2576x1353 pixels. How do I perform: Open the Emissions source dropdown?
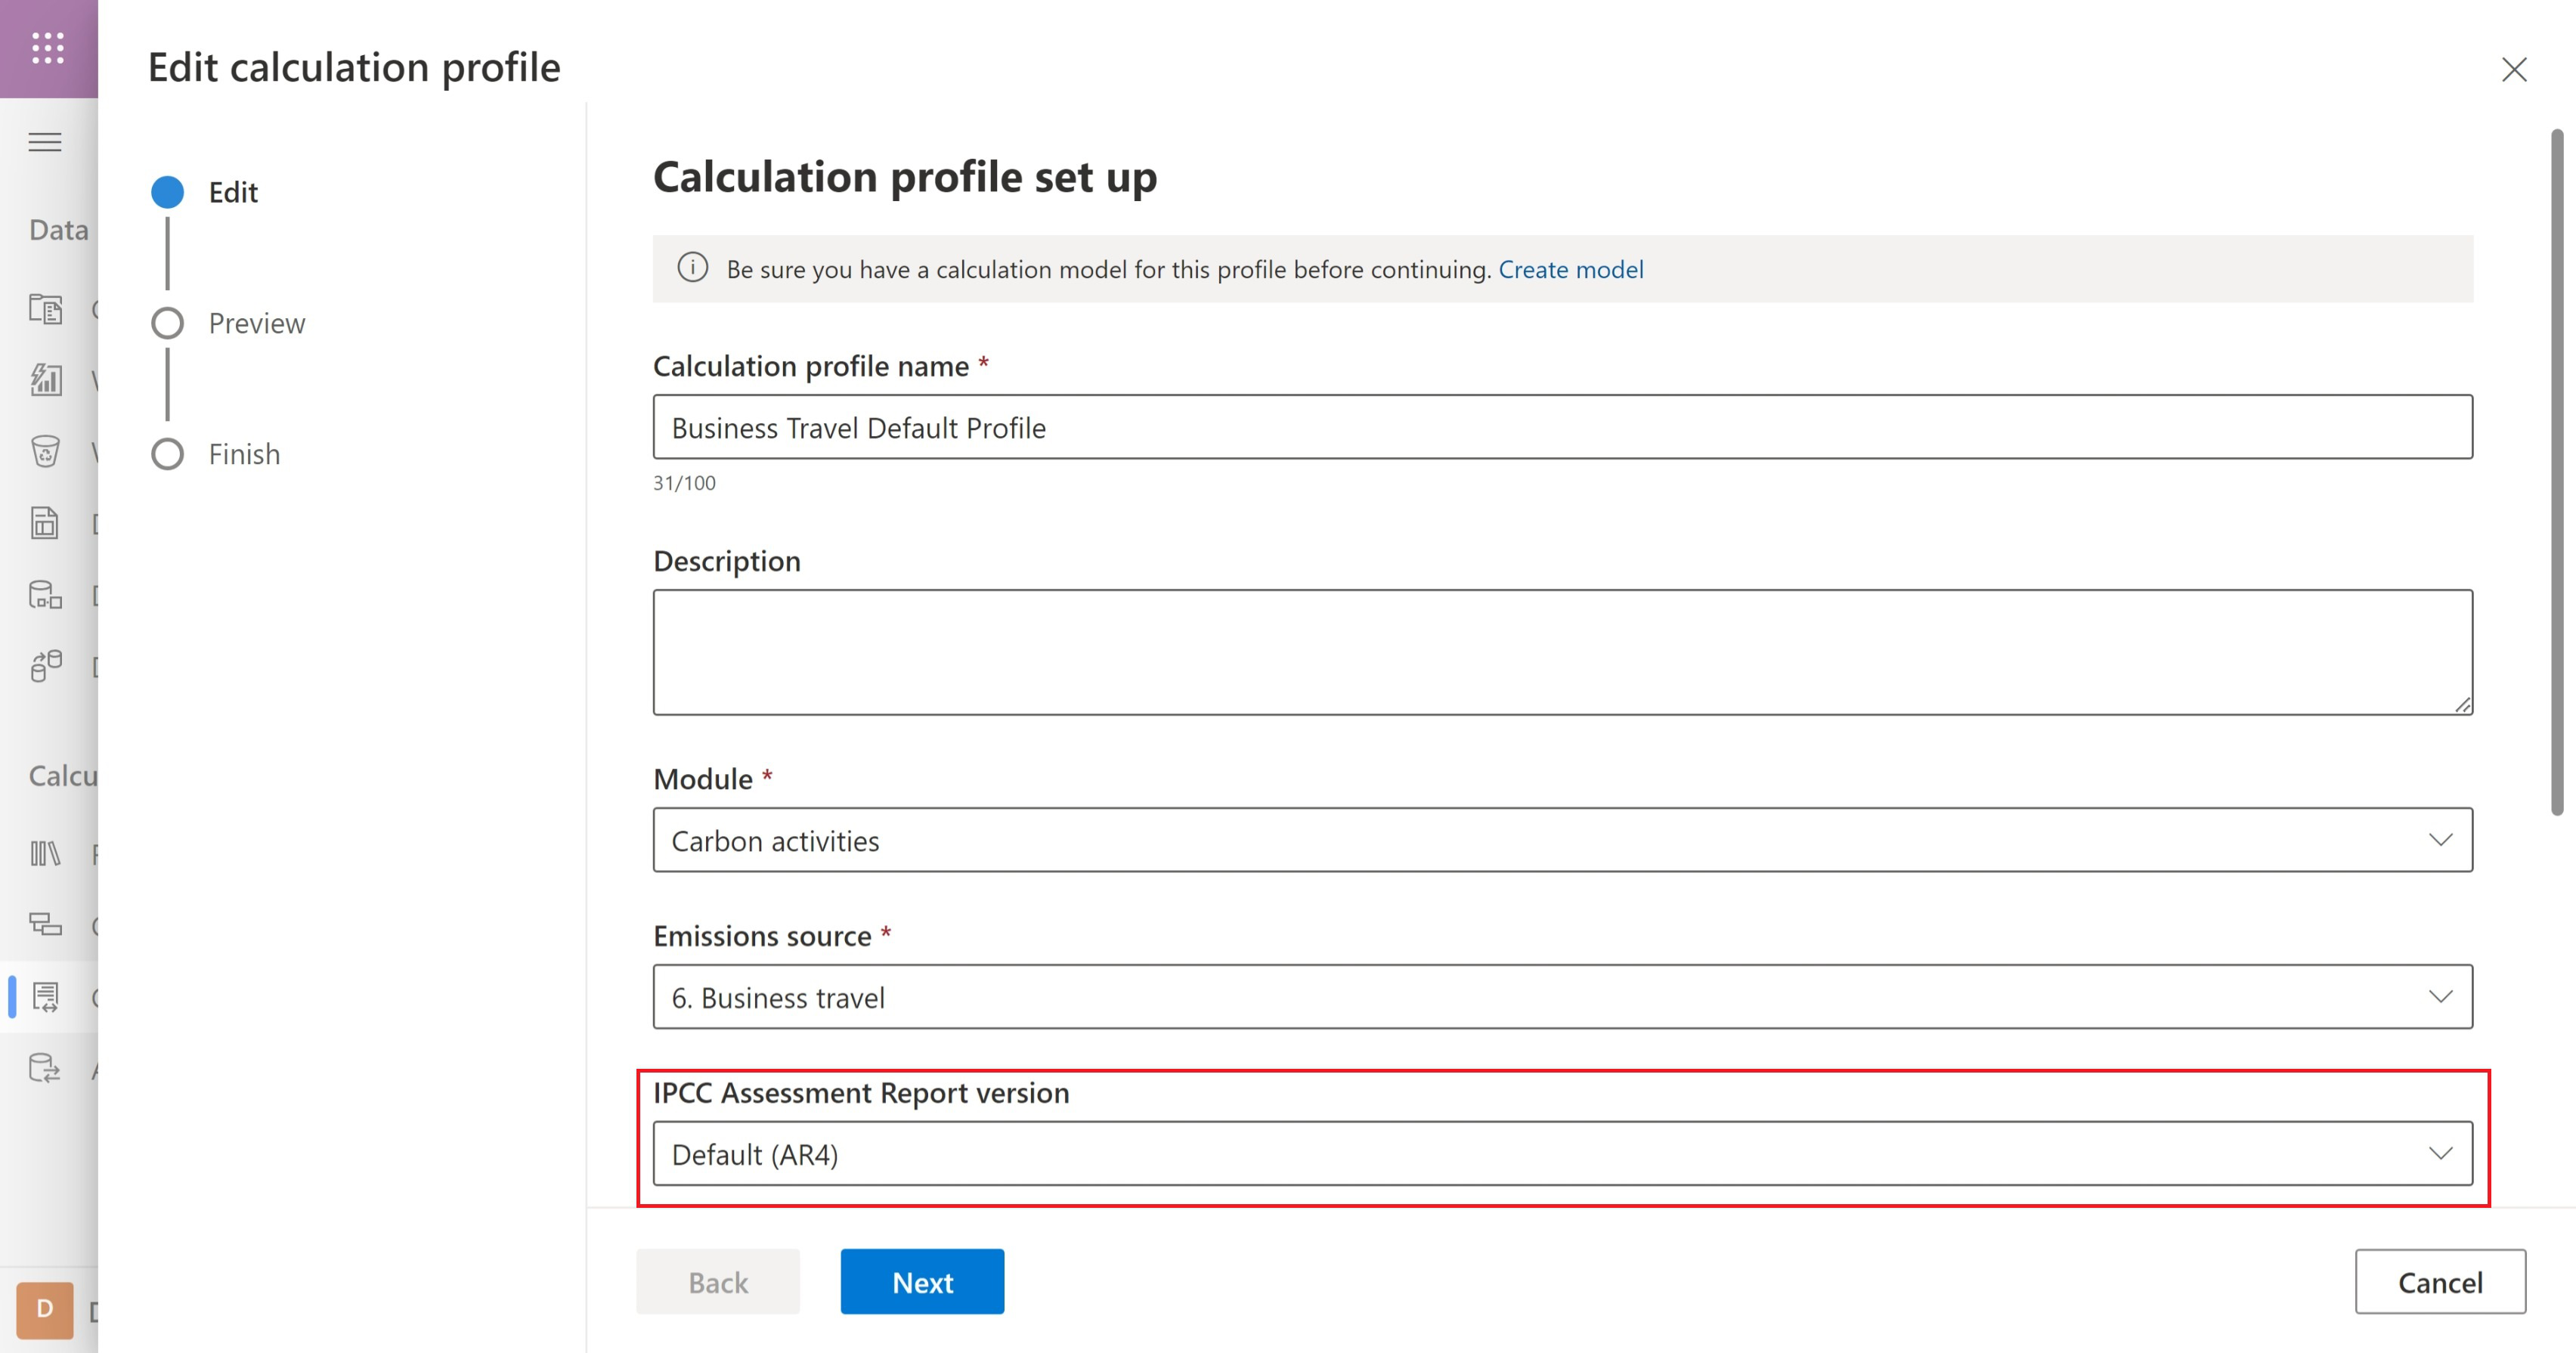click(x=1562, y=997)
